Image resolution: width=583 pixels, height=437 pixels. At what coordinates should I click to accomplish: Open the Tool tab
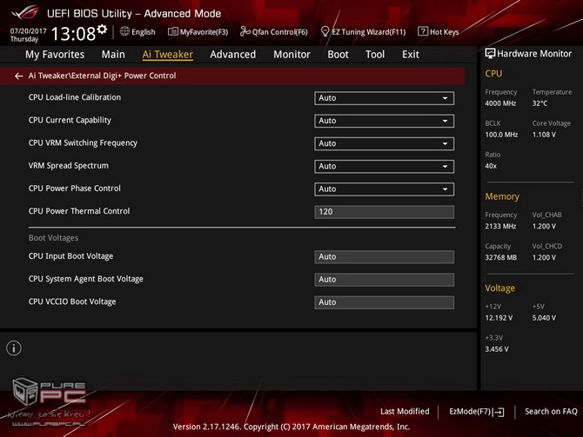[x=375, y=55]
